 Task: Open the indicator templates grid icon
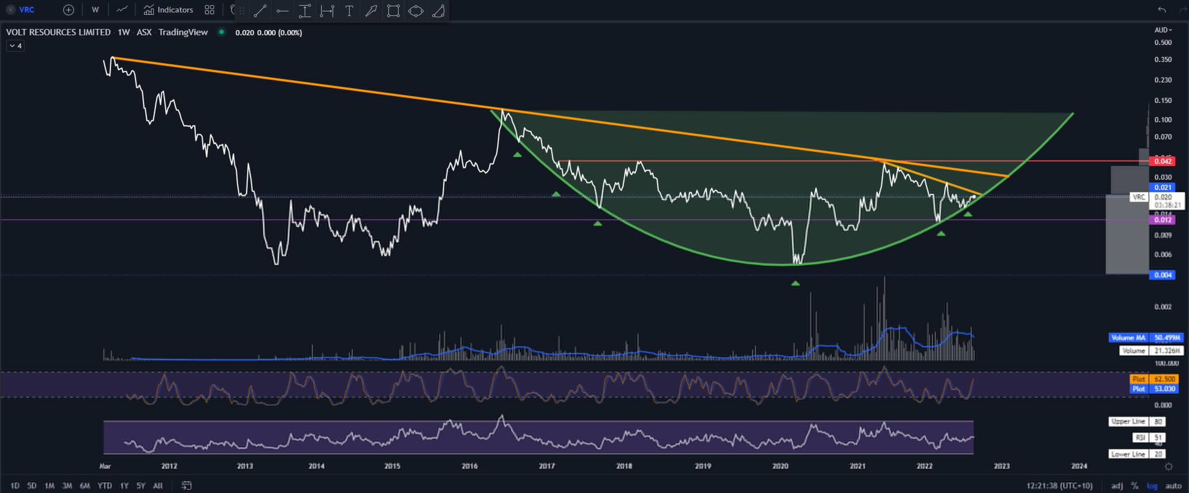pyautogui.click(x=210, y=10)
